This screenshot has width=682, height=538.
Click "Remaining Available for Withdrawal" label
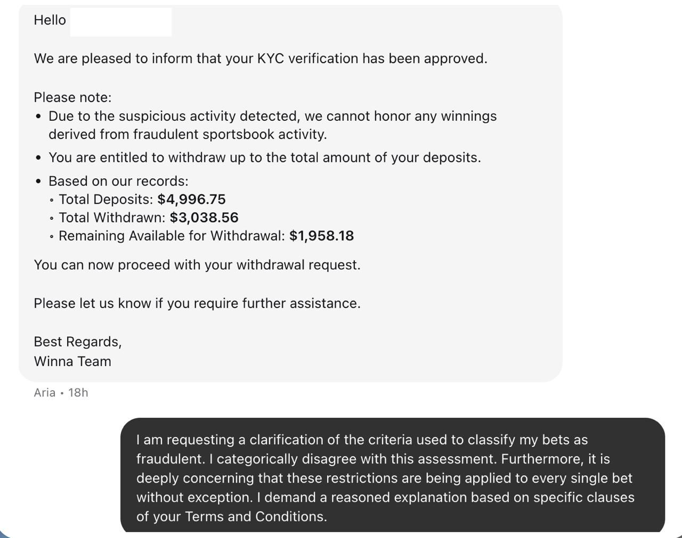[172, 236]
